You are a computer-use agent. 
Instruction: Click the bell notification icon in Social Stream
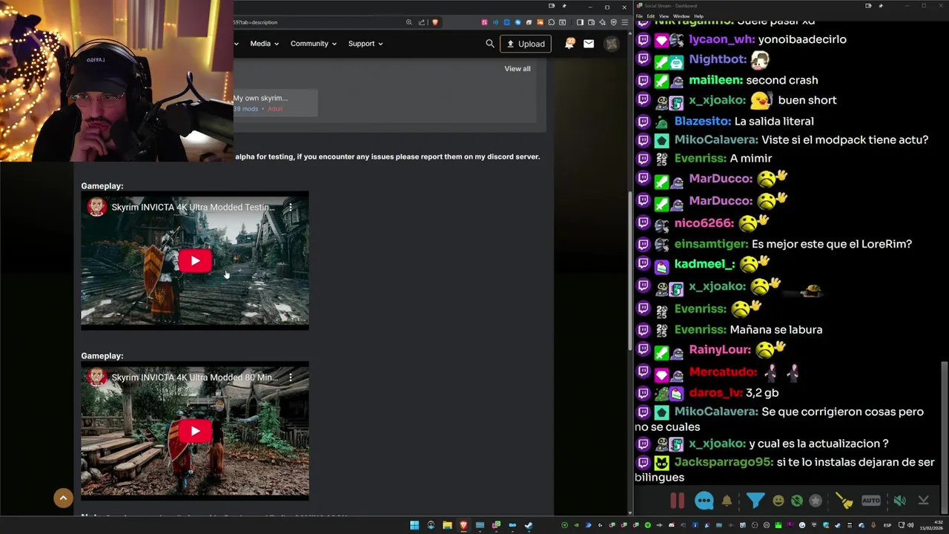tap(727, 501)
